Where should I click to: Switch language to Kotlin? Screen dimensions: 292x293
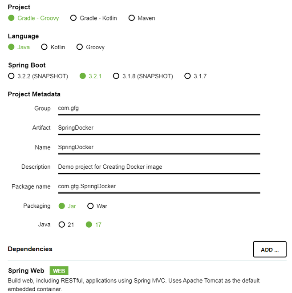[x=45, y=47]
